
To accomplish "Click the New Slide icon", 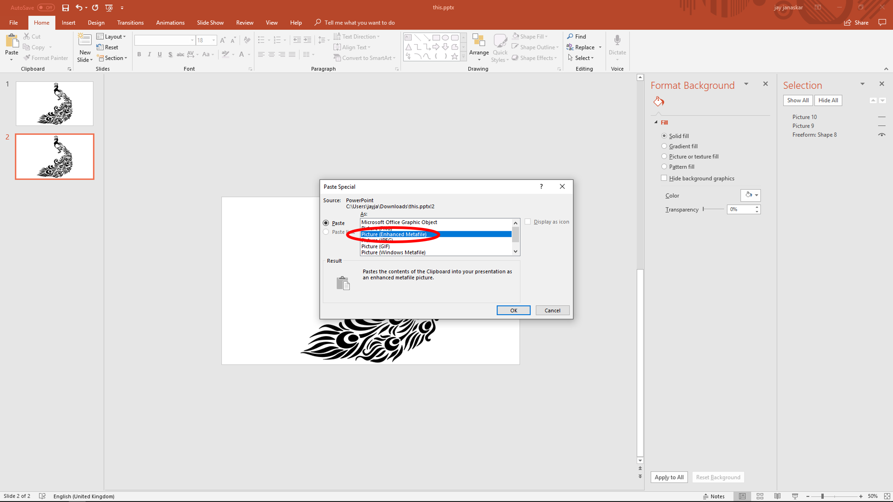I will [84, 41].
